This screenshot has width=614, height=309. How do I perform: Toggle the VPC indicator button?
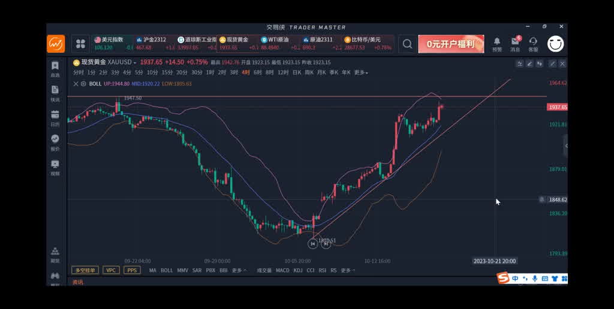tap(111, 270)
